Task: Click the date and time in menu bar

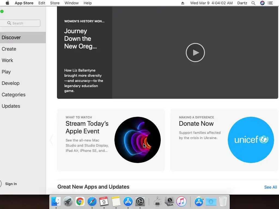Action: [211, 3]
